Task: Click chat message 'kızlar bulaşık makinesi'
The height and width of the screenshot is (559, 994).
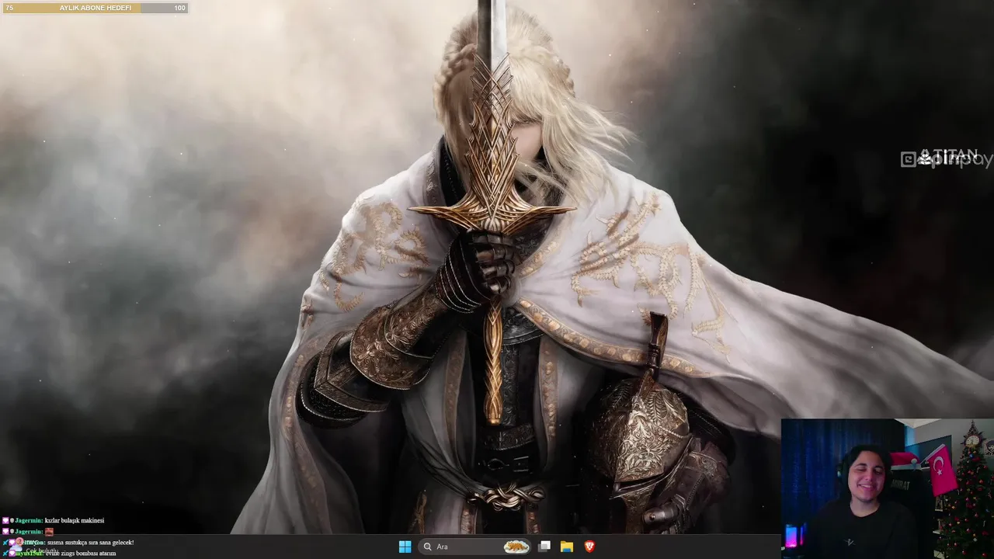Action: point(74,520)
